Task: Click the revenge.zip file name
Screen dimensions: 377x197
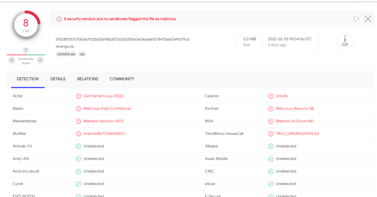Action: [65, 46]
